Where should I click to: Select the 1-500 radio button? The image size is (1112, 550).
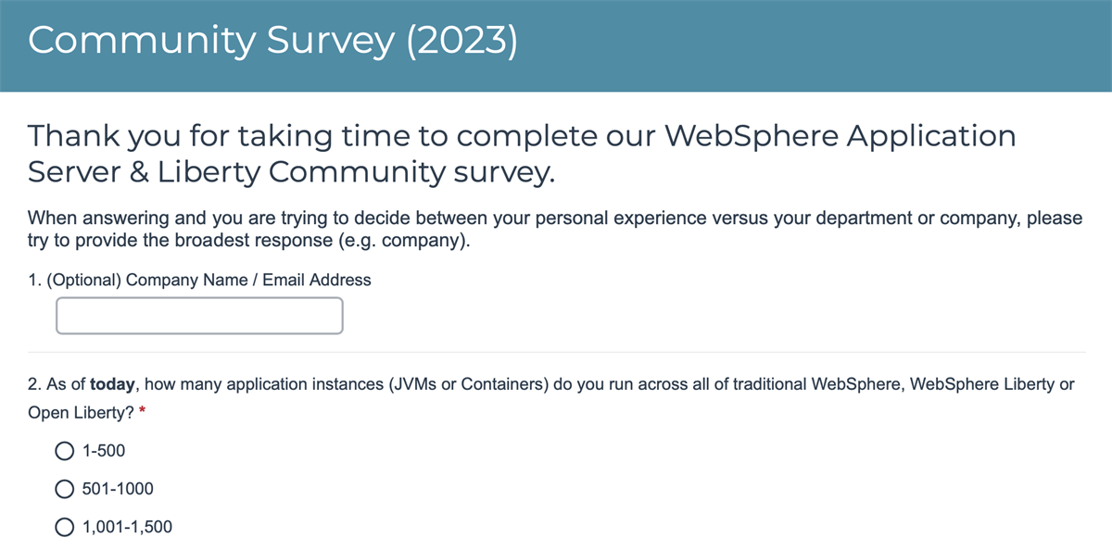pyautogui.click(x=65, y=451)
